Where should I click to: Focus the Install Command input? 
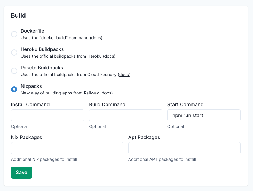click(47, 115)
